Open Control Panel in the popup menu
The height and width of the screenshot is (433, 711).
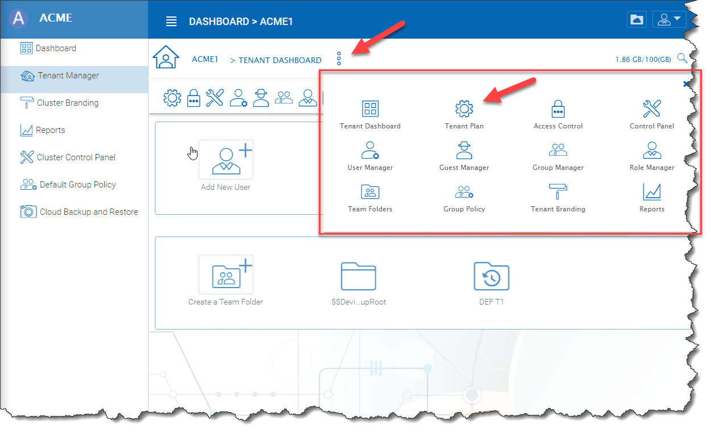click(x=652, y=115)
